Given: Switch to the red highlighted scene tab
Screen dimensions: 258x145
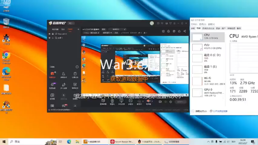Looking at the screenshot, I should coord(70,29).
